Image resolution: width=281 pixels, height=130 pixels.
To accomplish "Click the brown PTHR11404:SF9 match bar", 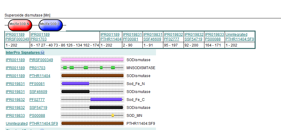I will (93, 123).
